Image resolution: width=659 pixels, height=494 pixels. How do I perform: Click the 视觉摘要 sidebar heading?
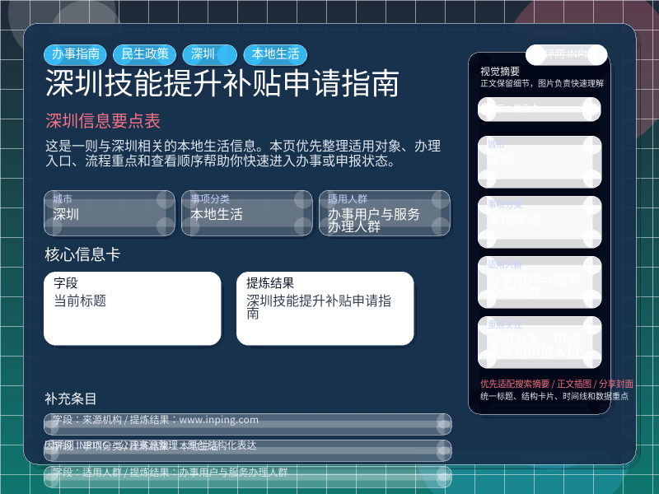500,72
